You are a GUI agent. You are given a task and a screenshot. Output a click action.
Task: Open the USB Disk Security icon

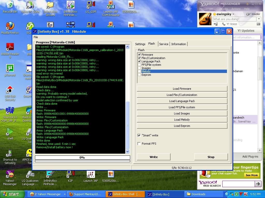(10, 89)
